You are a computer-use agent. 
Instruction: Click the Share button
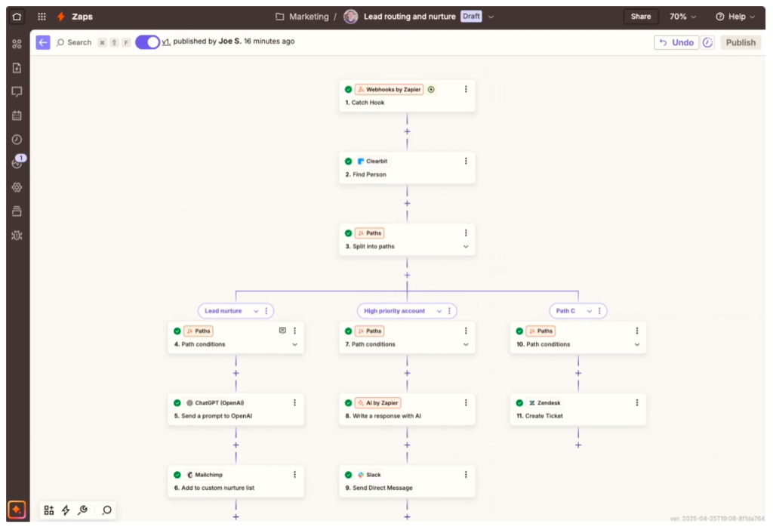[641, 17]
